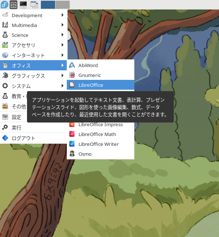219x237 pixels.
Task: Click the Development category icon
Action: pyautogui.click(x=5, y=15)
